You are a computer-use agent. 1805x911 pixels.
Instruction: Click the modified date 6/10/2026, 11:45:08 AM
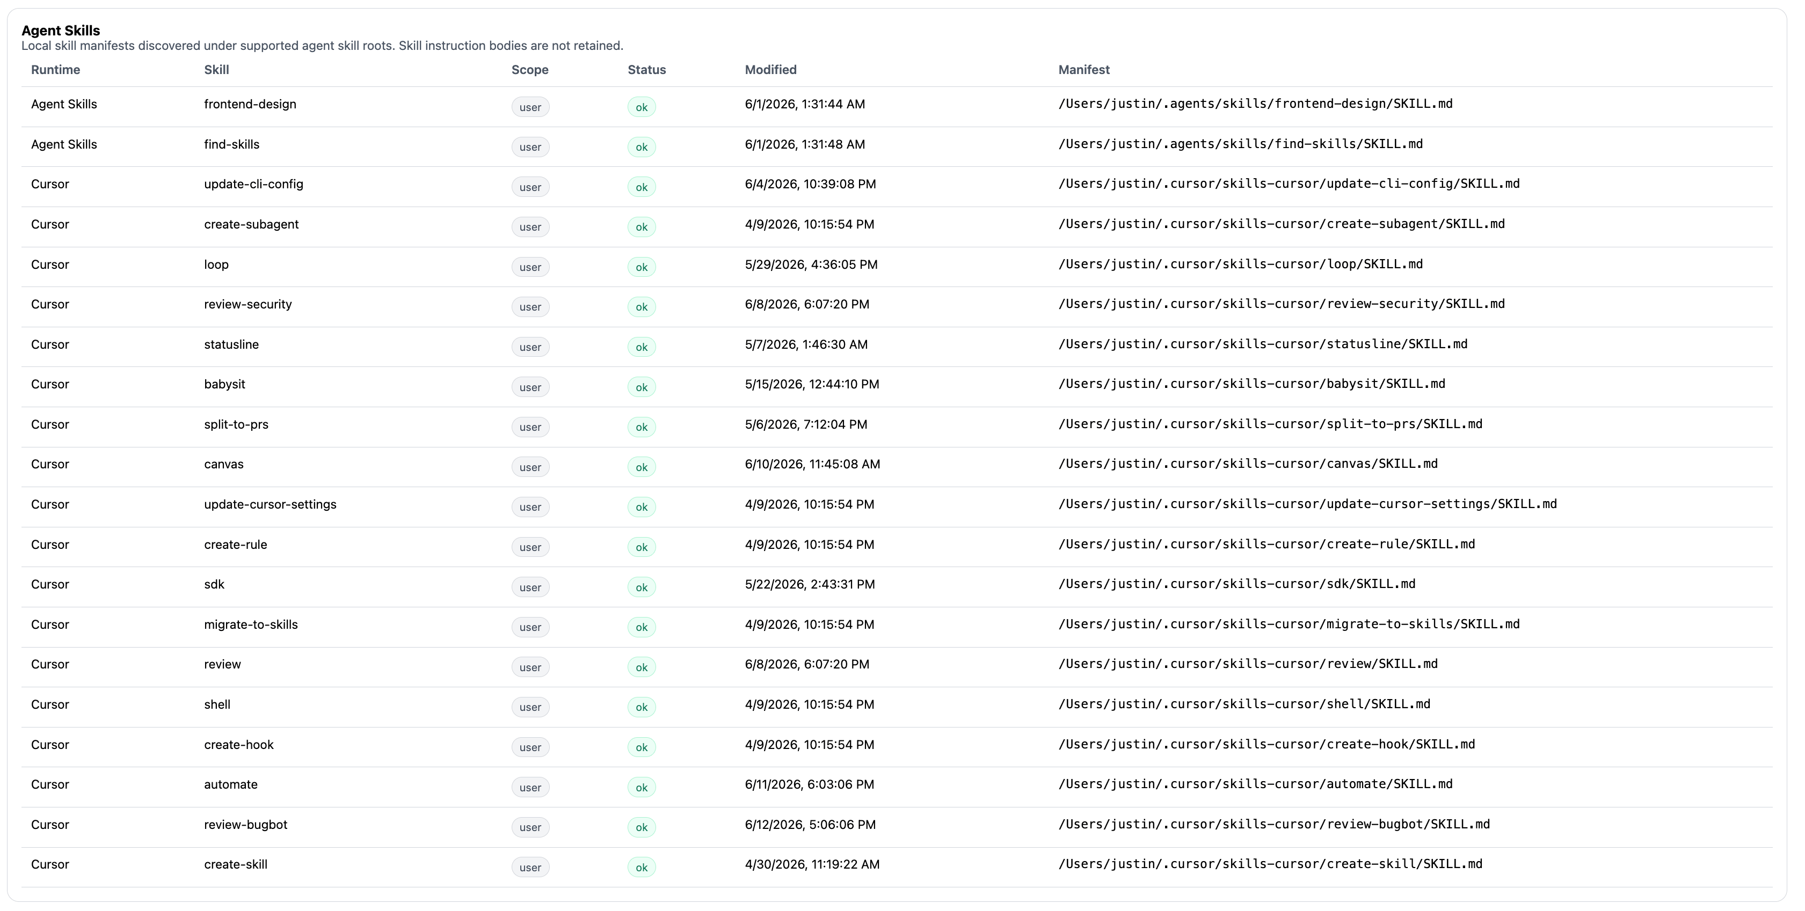tap(813, 464)
